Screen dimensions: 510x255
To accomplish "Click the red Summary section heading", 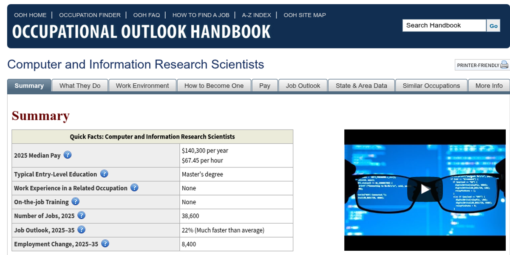I will tap(40, 116).
